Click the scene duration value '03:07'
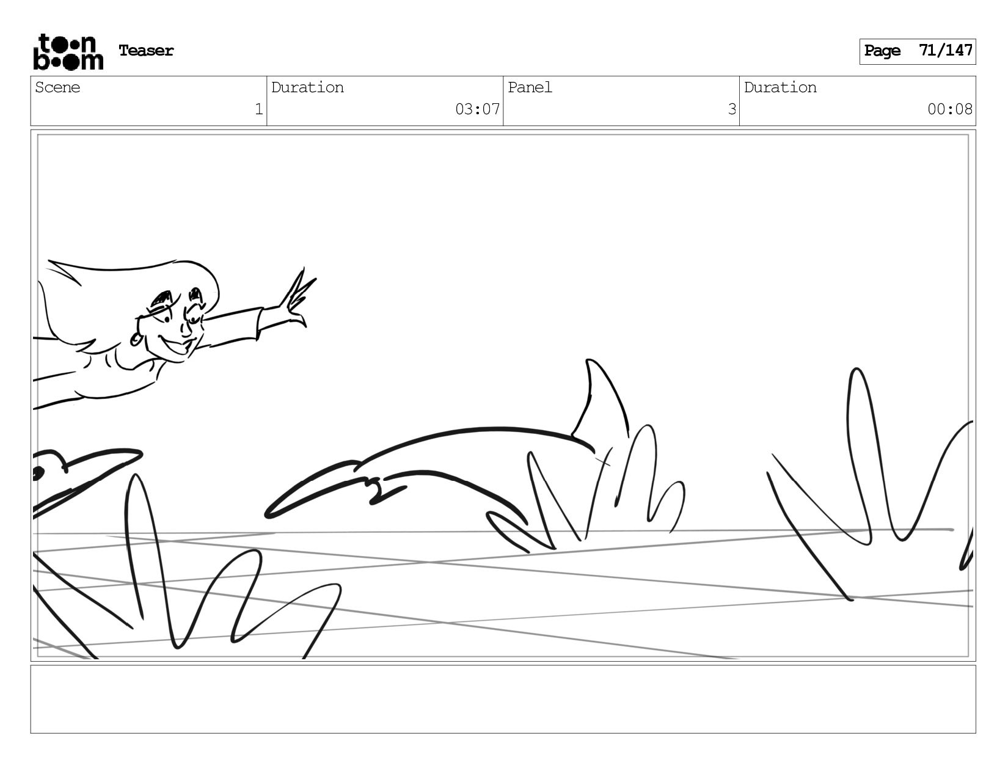 pyautogui.click(x=478, y=109)
